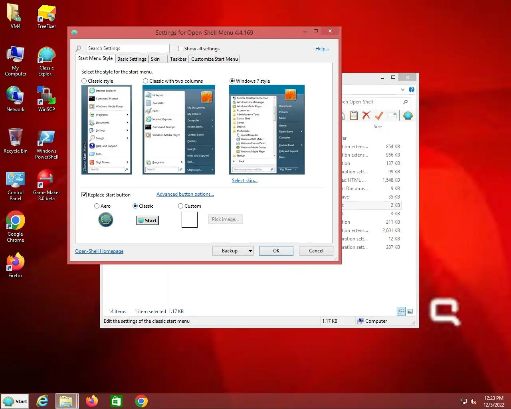The image size is (511, 409).
Task: Select the Network desktop icon
Action: [15, 99]
